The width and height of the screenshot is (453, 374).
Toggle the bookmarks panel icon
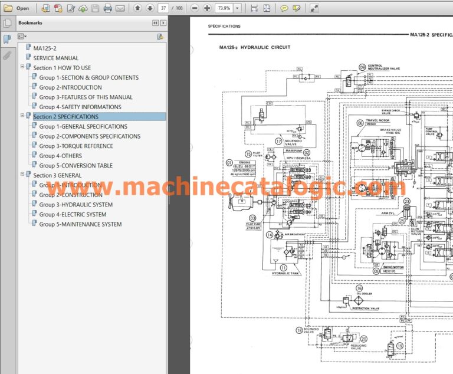7,39
